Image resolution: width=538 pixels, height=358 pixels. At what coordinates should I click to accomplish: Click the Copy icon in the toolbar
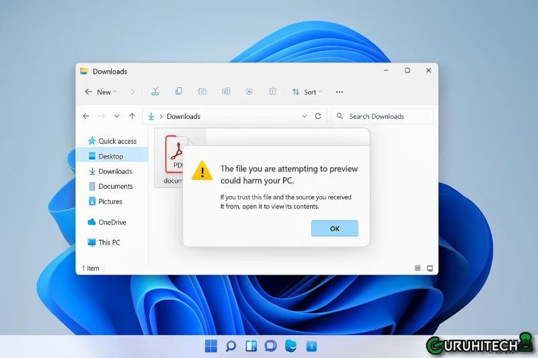click(178, 91)
